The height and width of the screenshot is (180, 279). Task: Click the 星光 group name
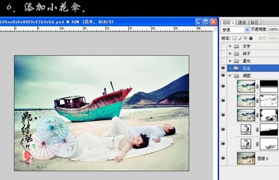tap(246, 61)
